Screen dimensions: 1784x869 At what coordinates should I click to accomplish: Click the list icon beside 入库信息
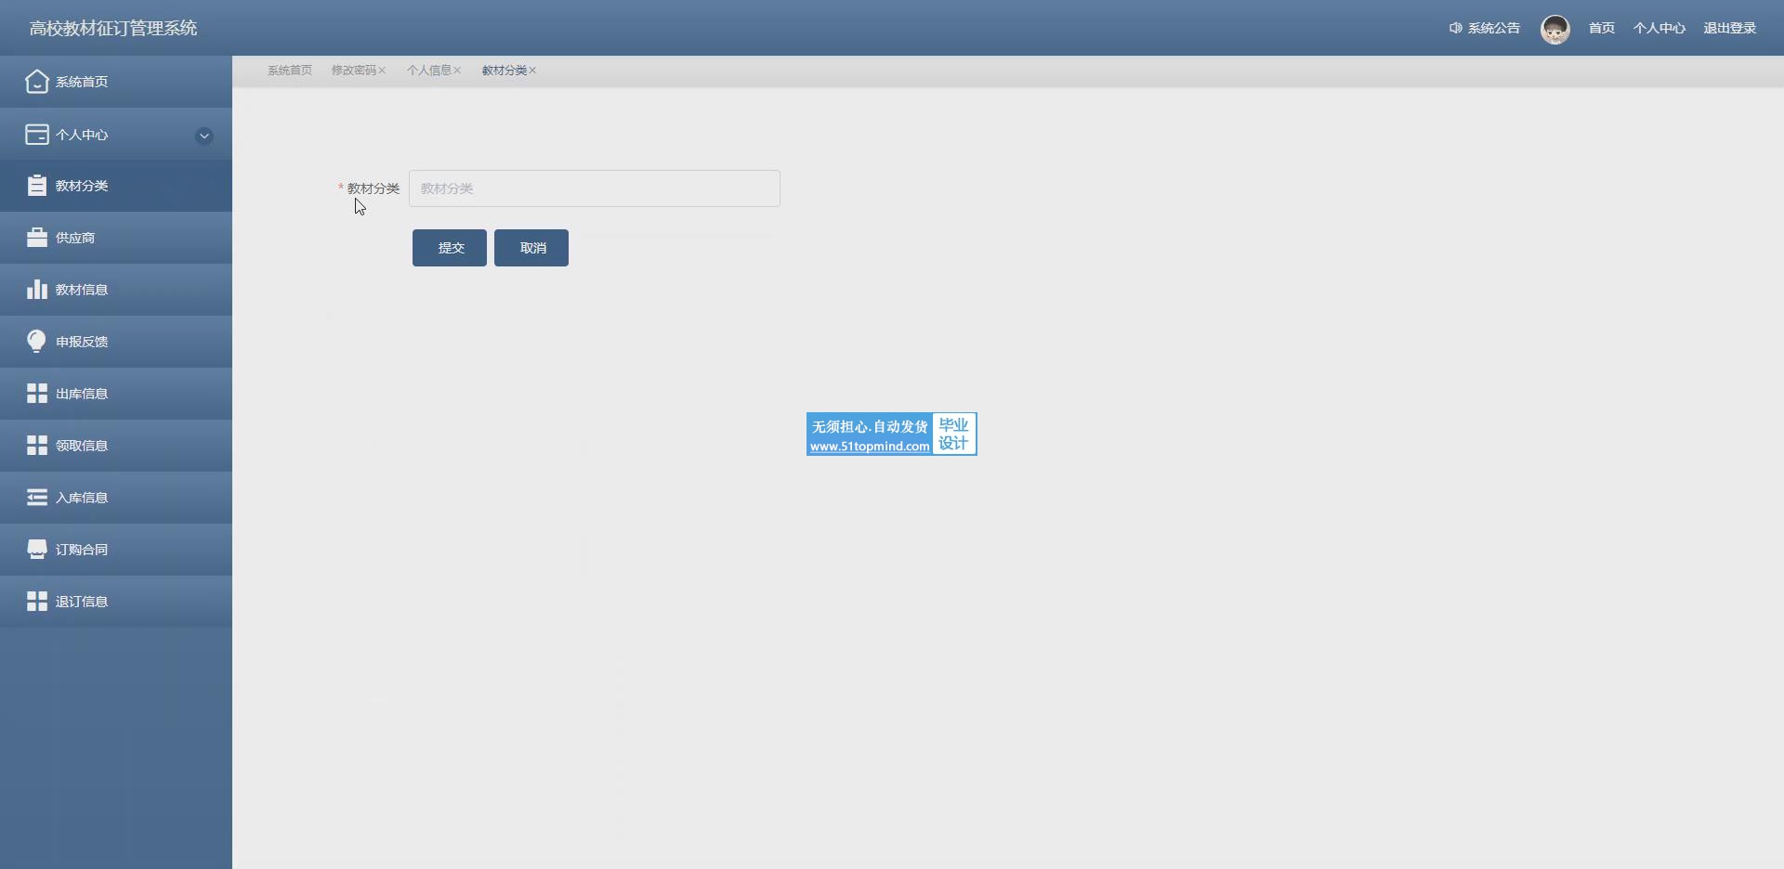click(x=37, y=498)
